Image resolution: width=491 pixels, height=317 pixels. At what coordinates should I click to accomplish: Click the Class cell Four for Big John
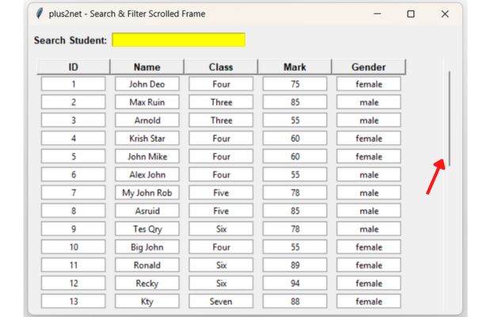[221, 247]
